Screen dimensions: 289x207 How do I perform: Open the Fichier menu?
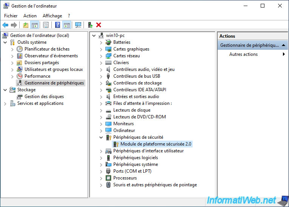click(11, 16)
